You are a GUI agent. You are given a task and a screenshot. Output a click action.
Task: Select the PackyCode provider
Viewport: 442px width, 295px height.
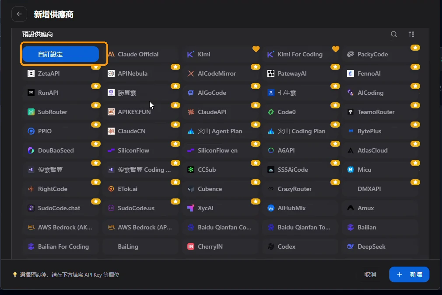click(380, 54)
